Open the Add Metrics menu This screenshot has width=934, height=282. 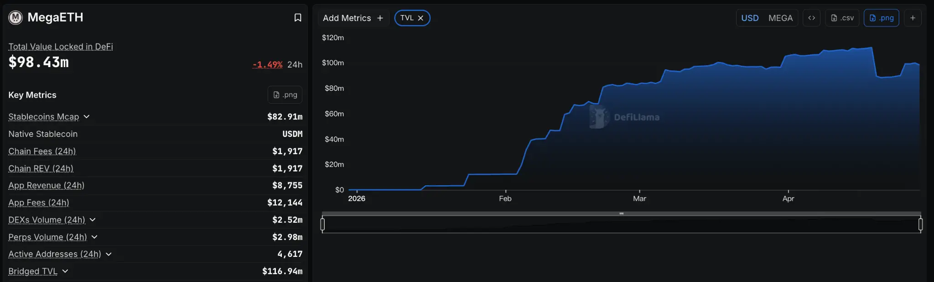(x=353, y=18)
